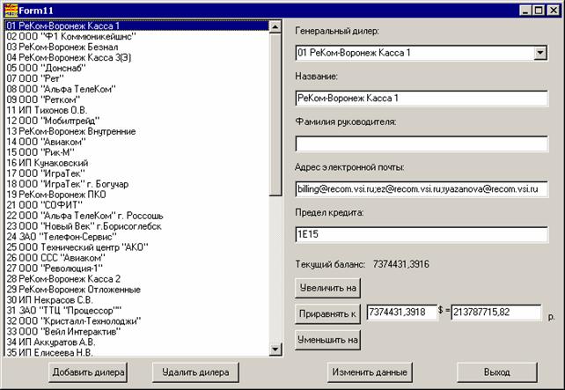Screen dimensions: 565x390
Task: Select 03 РеКом-Воронеж Безнал row
Action: pyautogui.click(x=137, y=47)
